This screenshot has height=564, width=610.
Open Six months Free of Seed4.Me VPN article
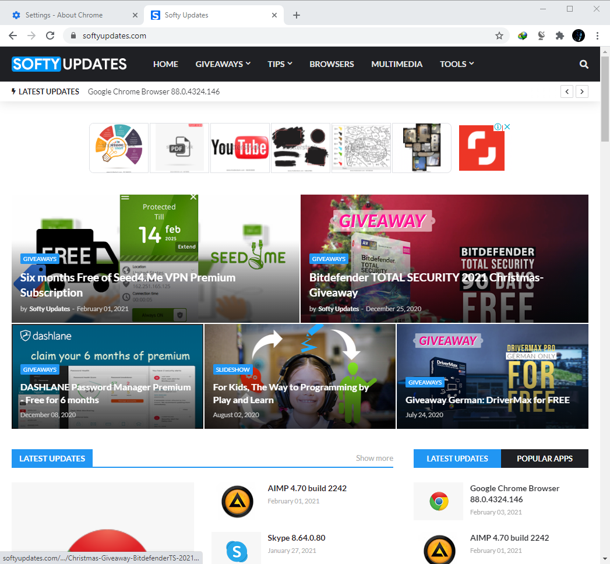coord(128,285)
